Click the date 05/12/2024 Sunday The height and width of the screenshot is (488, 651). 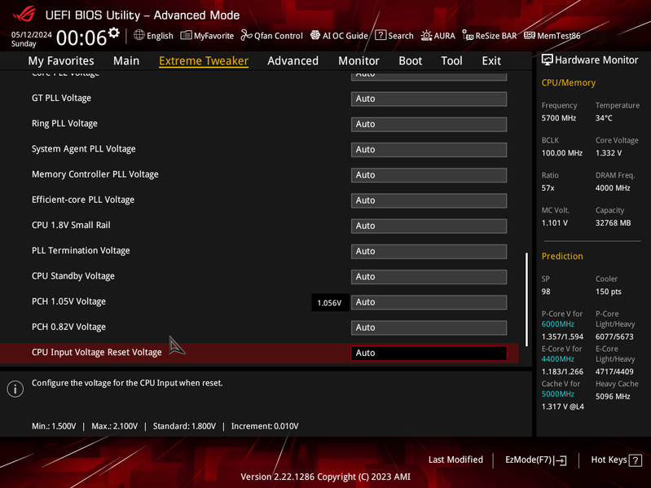(31, 39)
